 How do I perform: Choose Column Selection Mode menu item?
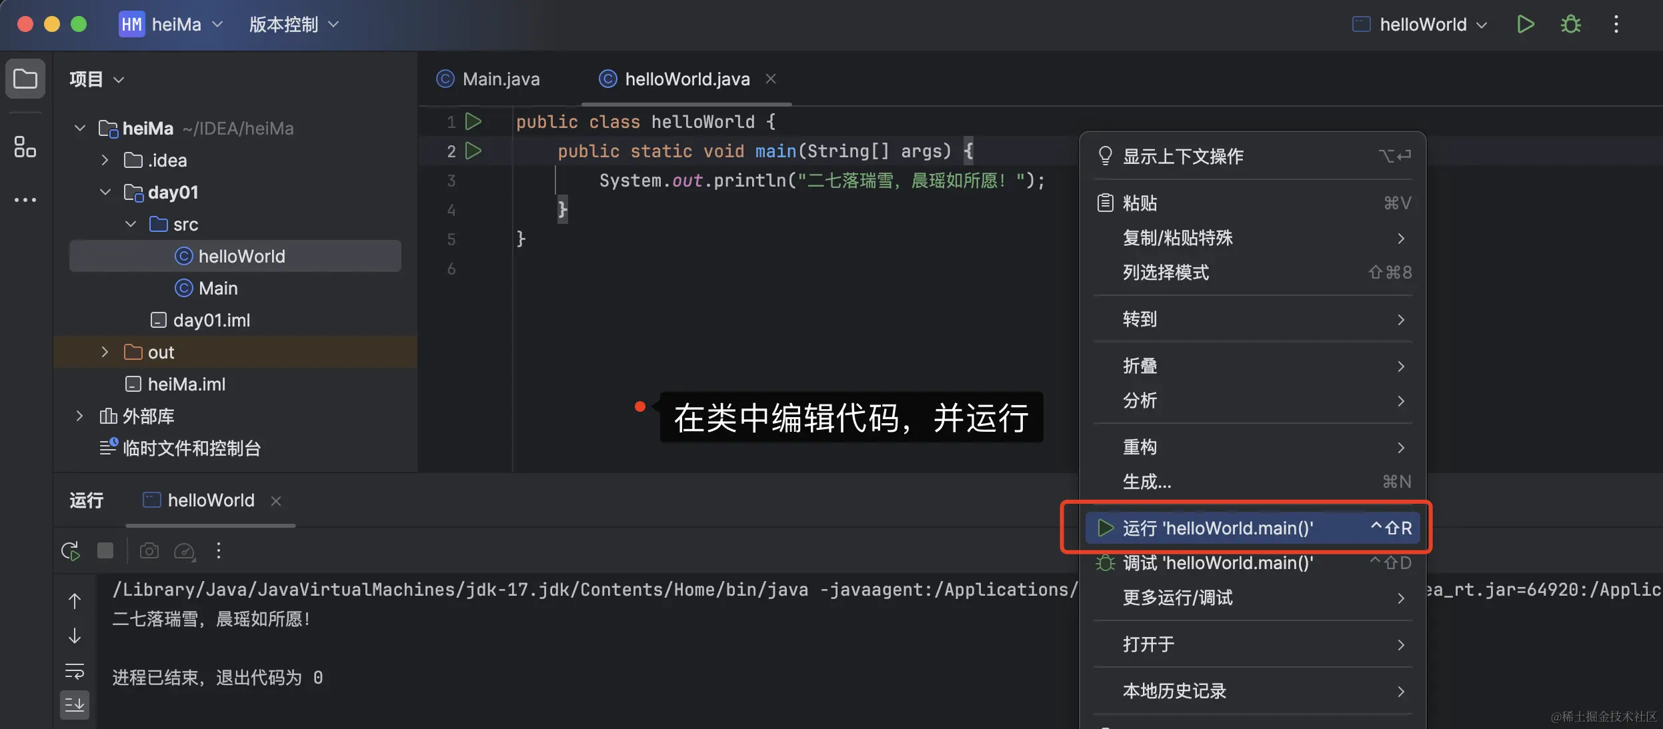[1253, 273]
